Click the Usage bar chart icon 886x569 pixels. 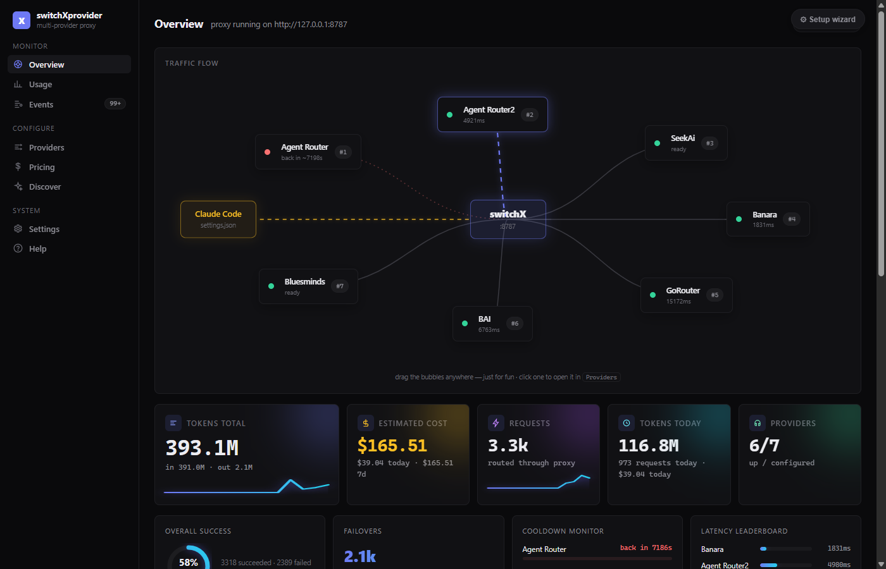point(18,84)
